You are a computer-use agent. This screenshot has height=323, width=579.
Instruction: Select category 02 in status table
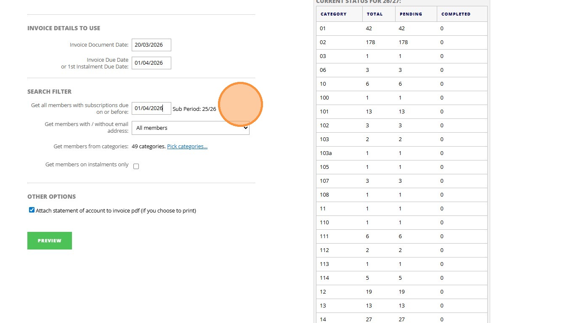(x=323, y=42)
